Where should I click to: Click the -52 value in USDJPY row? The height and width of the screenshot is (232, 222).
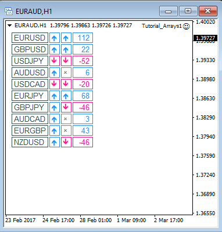pos(83,61)
